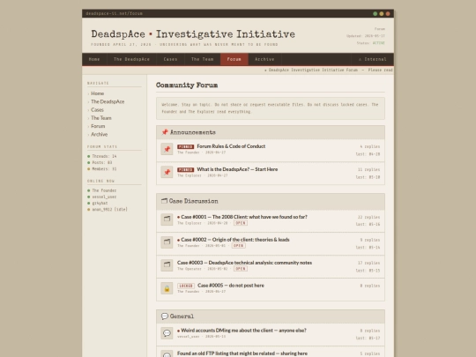Click pin icon beside Forum Rules thread

[167, 149]
